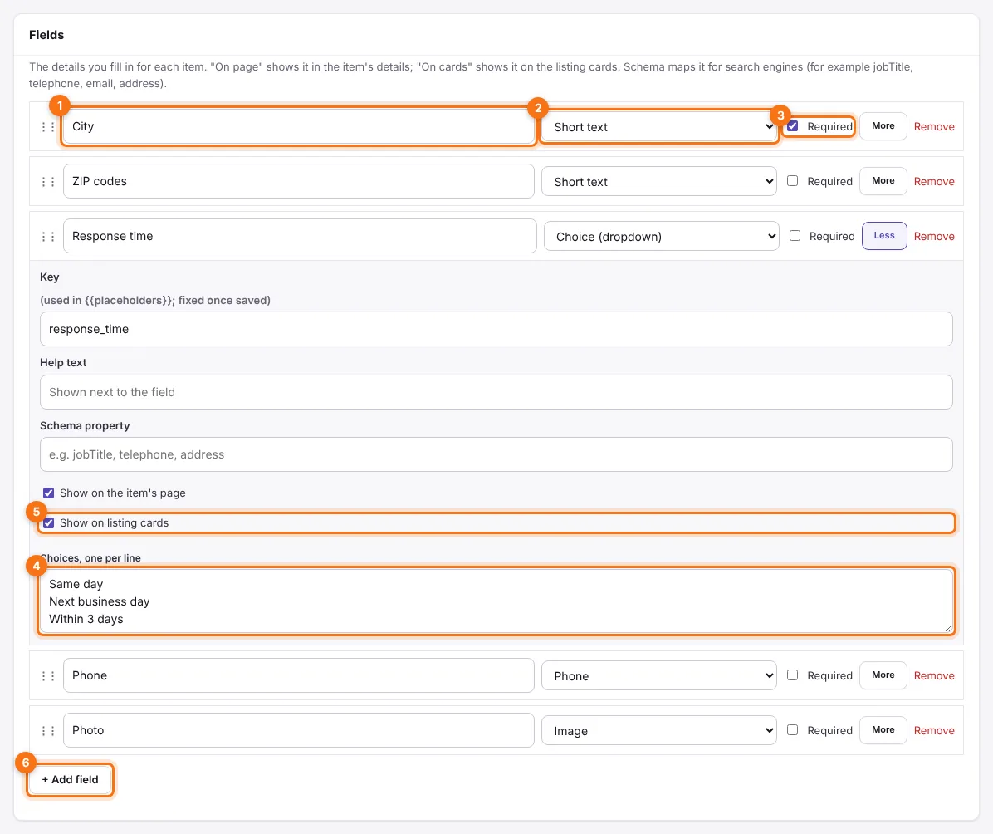Viewport: 993px width, 834px height.
Task: Remove the ZIP codes field
Action: pos(933,181)
